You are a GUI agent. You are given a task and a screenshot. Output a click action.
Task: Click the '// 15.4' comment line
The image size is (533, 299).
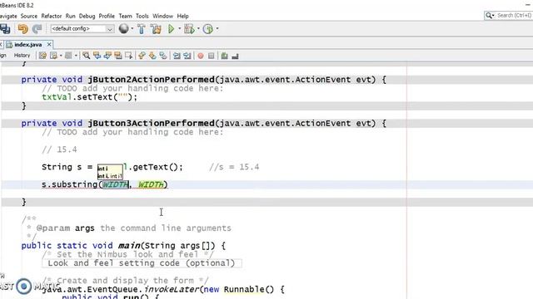coord(59,149)
